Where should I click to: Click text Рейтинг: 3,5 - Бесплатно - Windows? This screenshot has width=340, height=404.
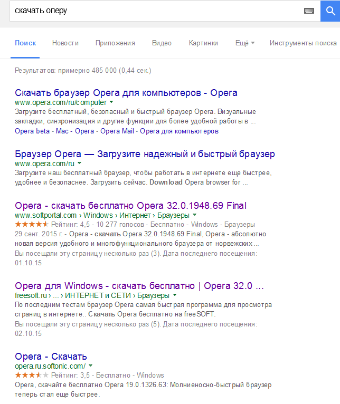point(108,375)
